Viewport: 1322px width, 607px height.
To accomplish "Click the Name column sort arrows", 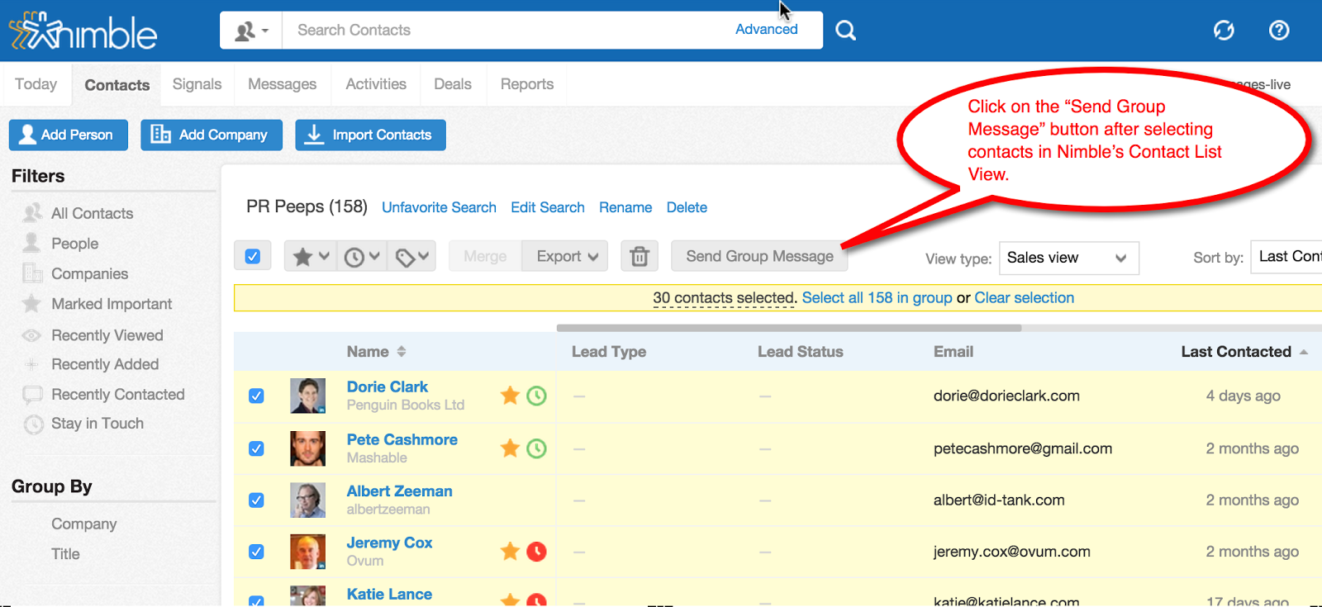I will [x=402, y=352].
